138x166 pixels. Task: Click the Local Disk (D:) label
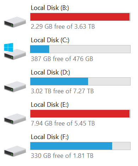(50, 72)
